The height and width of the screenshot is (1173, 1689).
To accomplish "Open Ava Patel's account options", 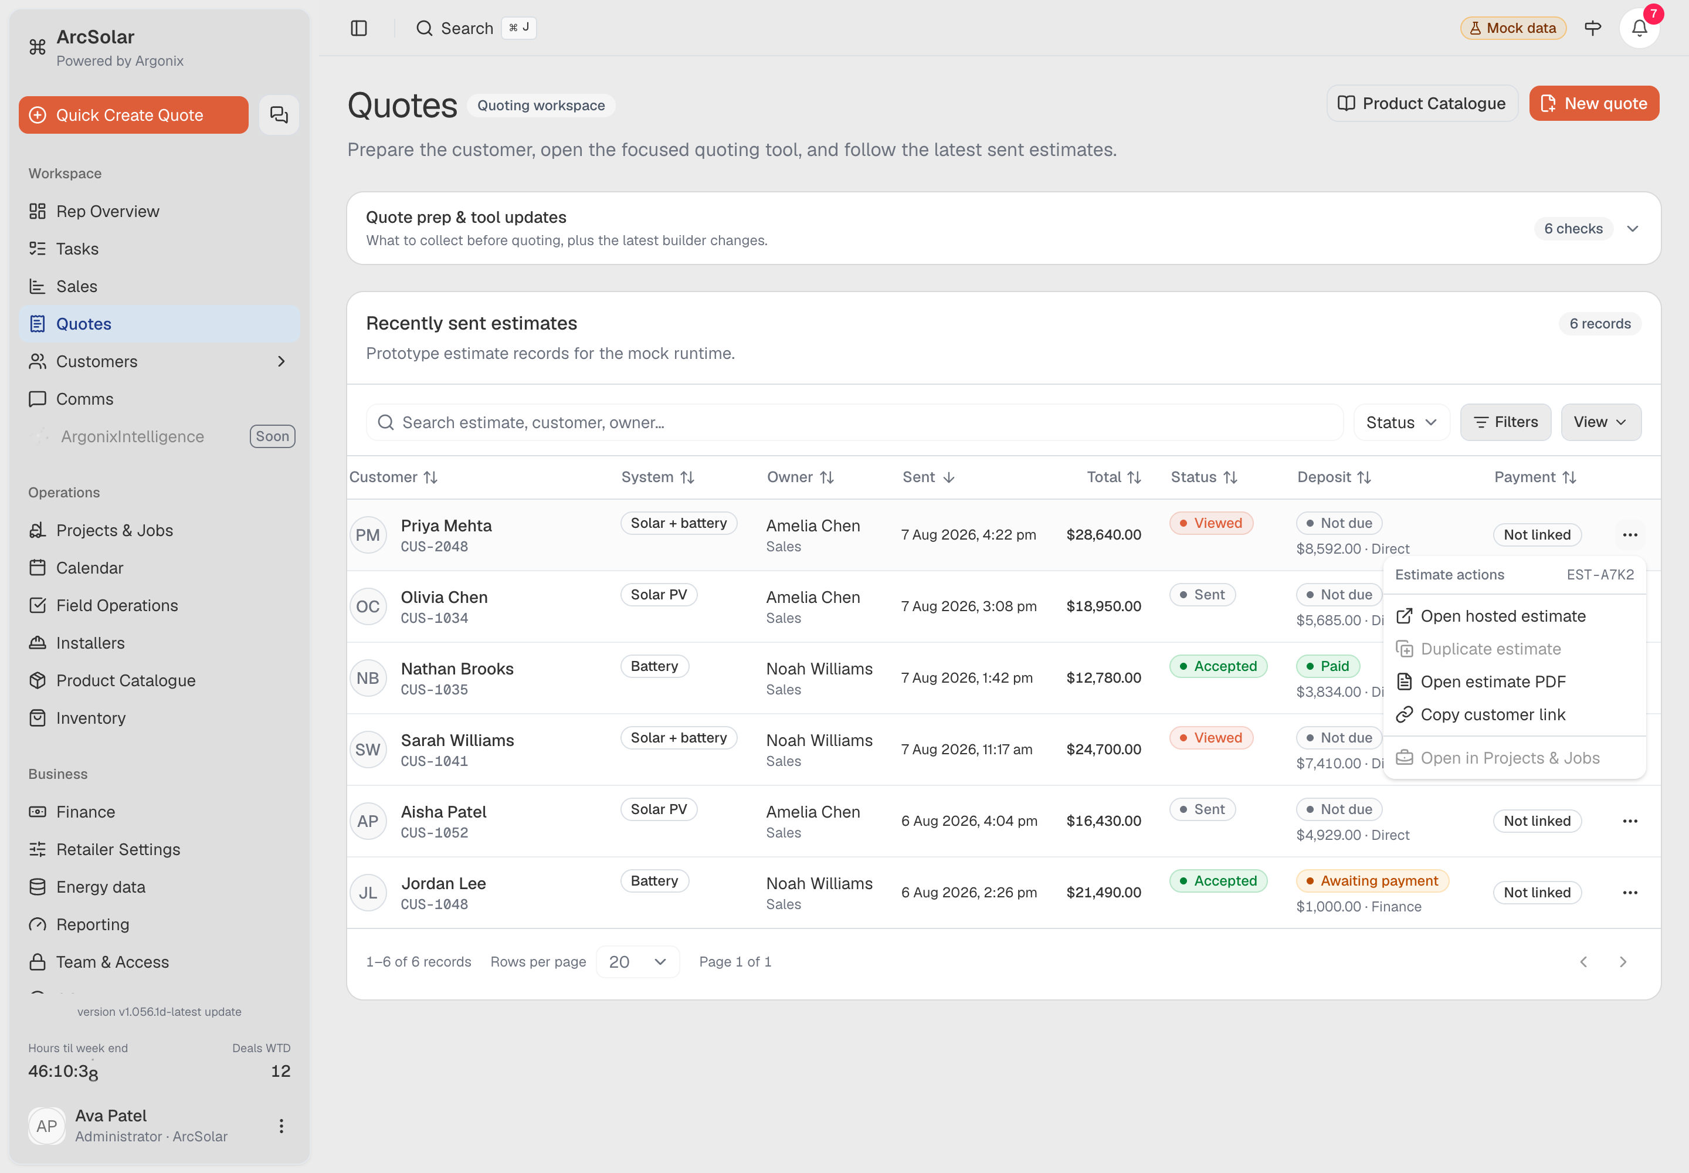I will click(x=281, y=1125).
